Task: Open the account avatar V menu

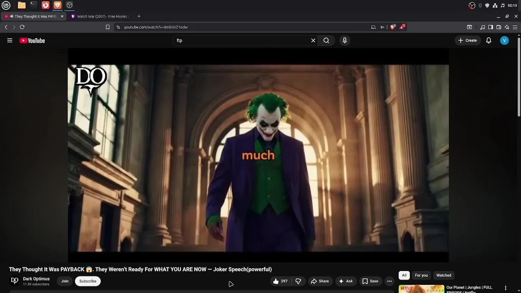Action: (504, 40)
